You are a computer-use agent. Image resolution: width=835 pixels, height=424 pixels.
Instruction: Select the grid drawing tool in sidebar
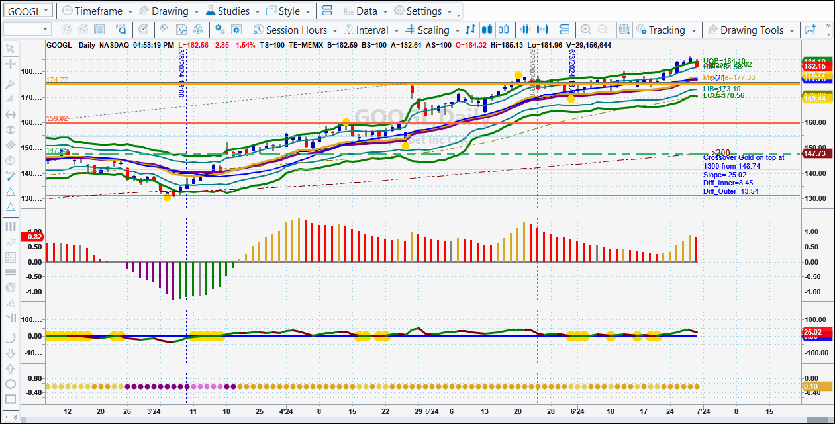pyautogui.click(x=11, y=257)
